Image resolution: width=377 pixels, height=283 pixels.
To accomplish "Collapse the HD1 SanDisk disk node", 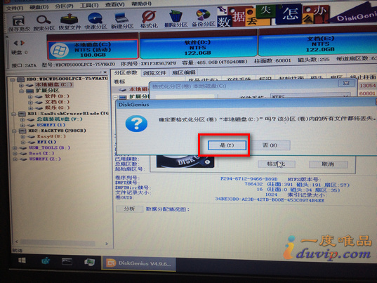I will coord(14,114).
